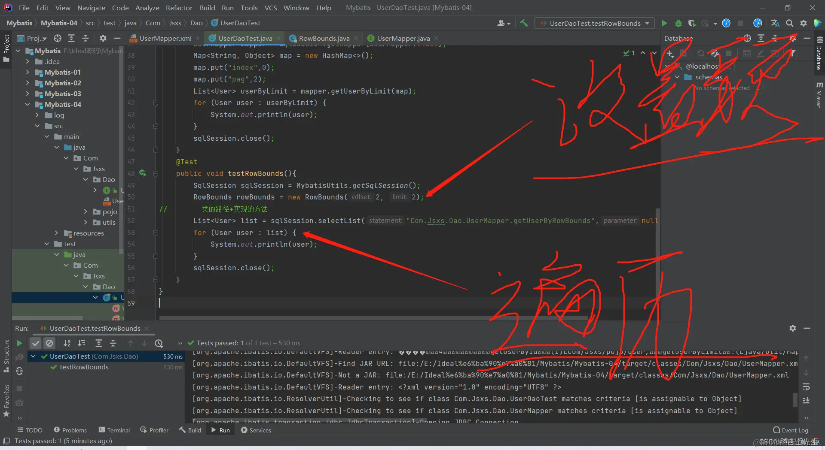
Task: Open test history clock icon
Action: (x=159, y=343)
